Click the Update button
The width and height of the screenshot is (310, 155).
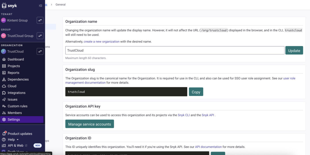point(294,51)
